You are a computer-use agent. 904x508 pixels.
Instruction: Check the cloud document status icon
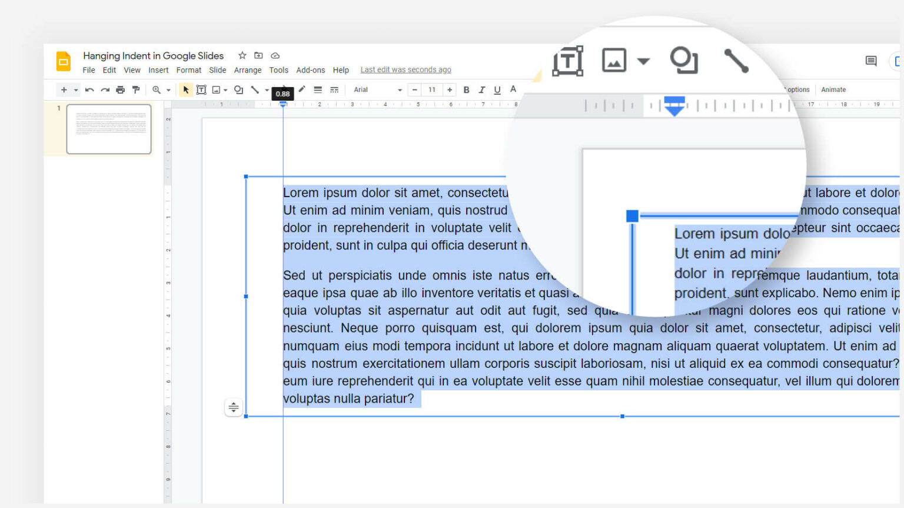click(275, 55)
